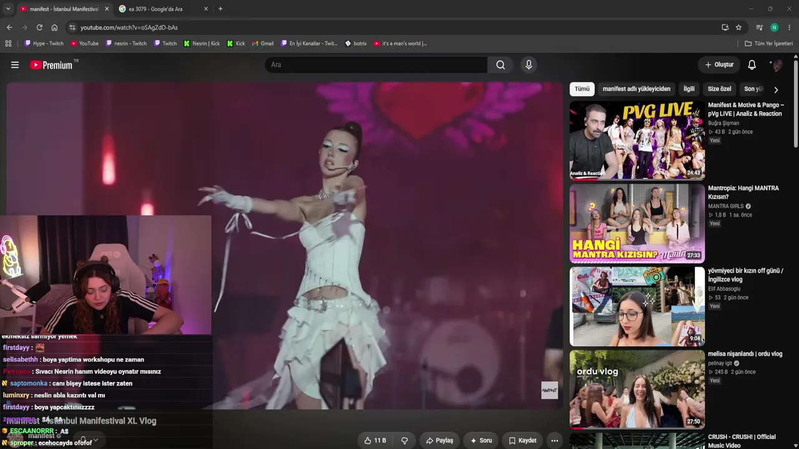This screenshot has height=449, width=799.
Task: Dislike the video
Action: 404,440
